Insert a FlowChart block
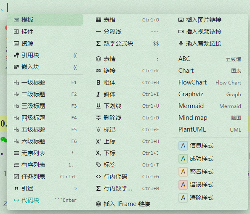 coord(210,83)
